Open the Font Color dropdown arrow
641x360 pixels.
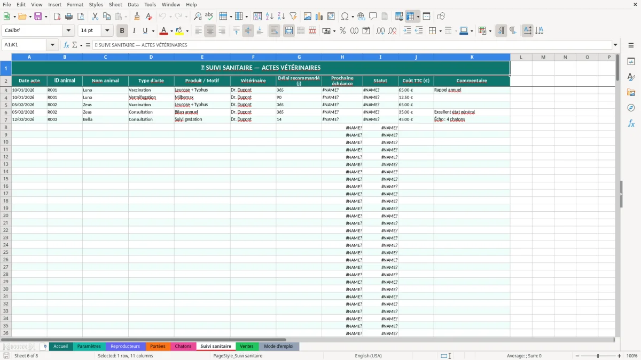[x=171, y=31]
